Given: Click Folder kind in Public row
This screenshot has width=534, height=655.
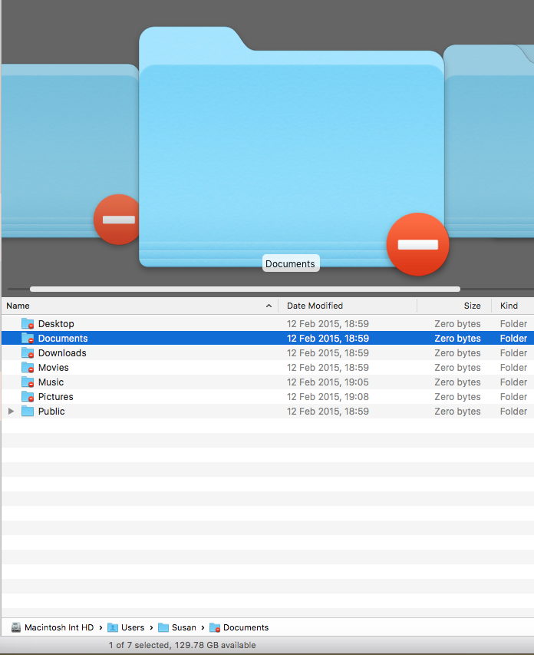Looking at the screenshot, I should click(513, 411).
